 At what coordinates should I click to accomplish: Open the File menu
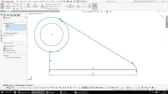pos(17,1)
